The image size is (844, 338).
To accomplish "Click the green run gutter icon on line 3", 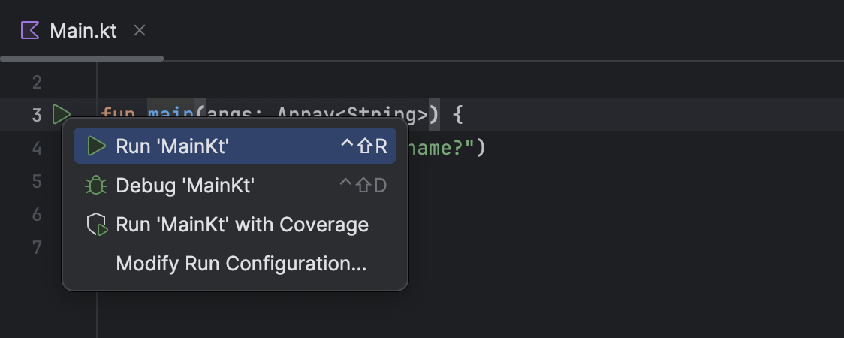I will [x=61, y=116].
